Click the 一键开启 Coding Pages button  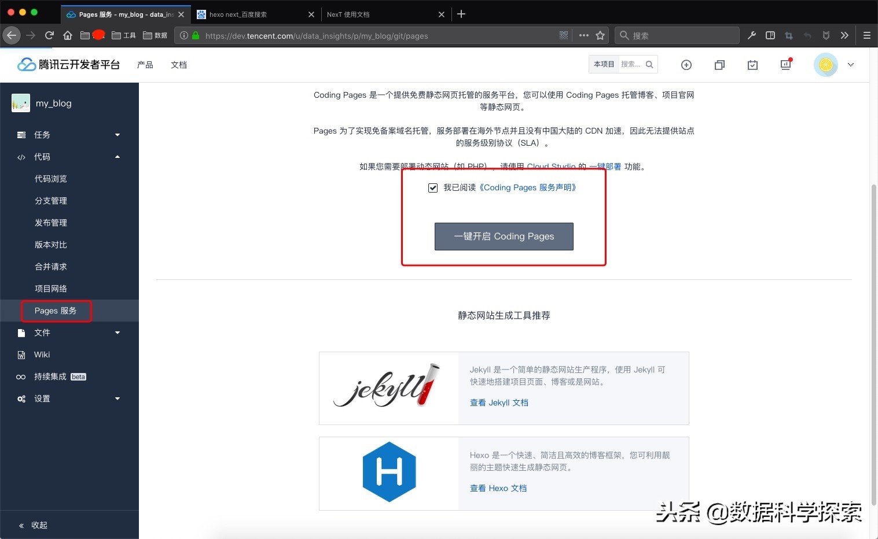(x=504, y=236)
